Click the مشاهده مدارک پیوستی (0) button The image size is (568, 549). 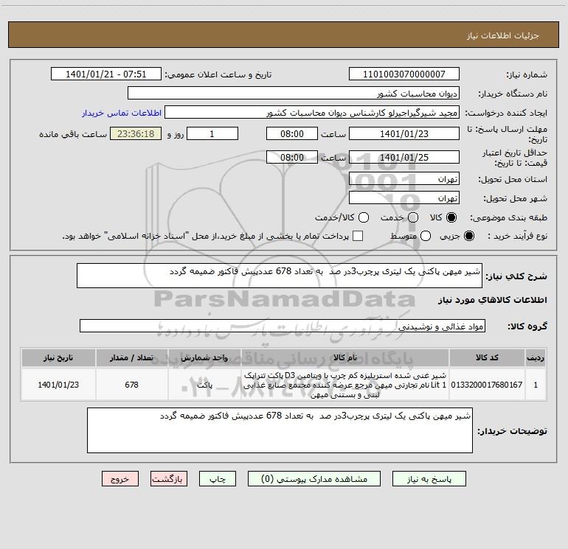pos(314,479)
